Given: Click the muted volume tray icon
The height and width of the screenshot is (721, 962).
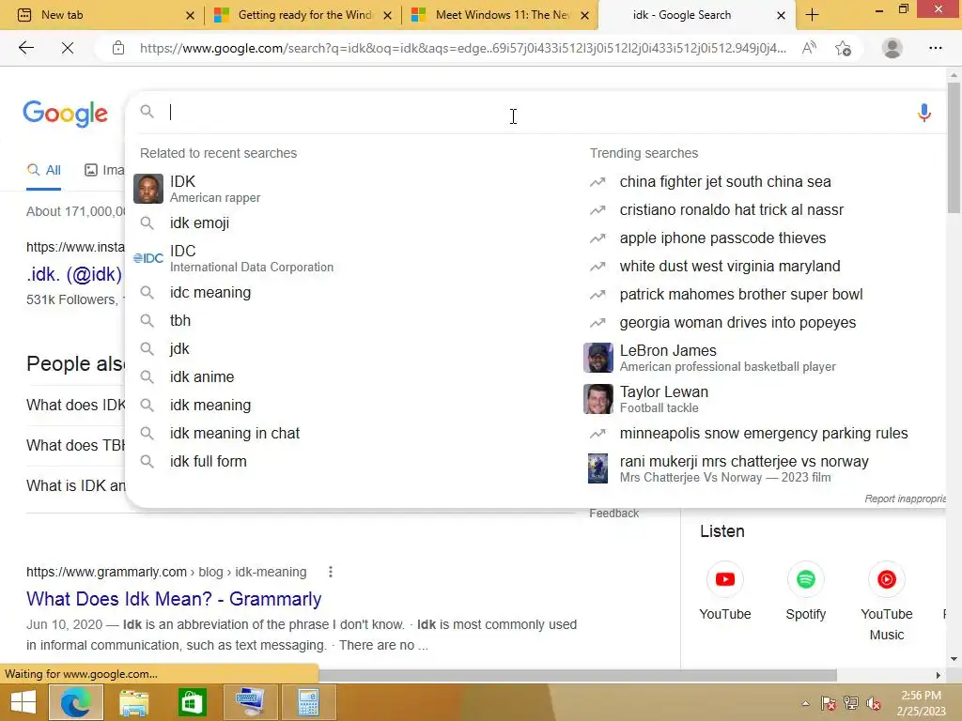Looking at the screenshot, I should pyautogui.click(x=874, y=703).
